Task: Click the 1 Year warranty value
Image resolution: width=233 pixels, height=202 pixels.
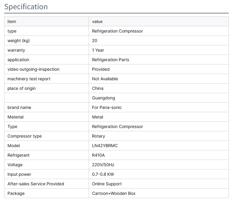Action: click(98, 50)
